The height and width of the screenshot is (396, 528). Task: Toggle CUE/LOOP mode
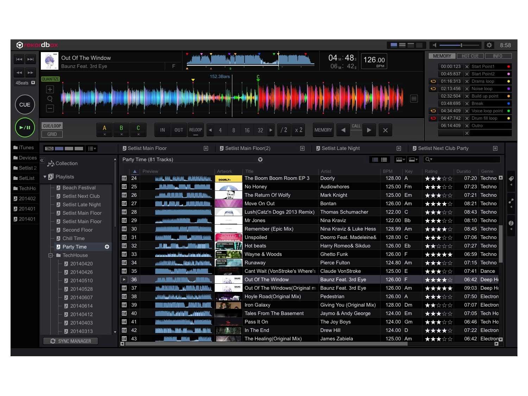pos(52,126)
